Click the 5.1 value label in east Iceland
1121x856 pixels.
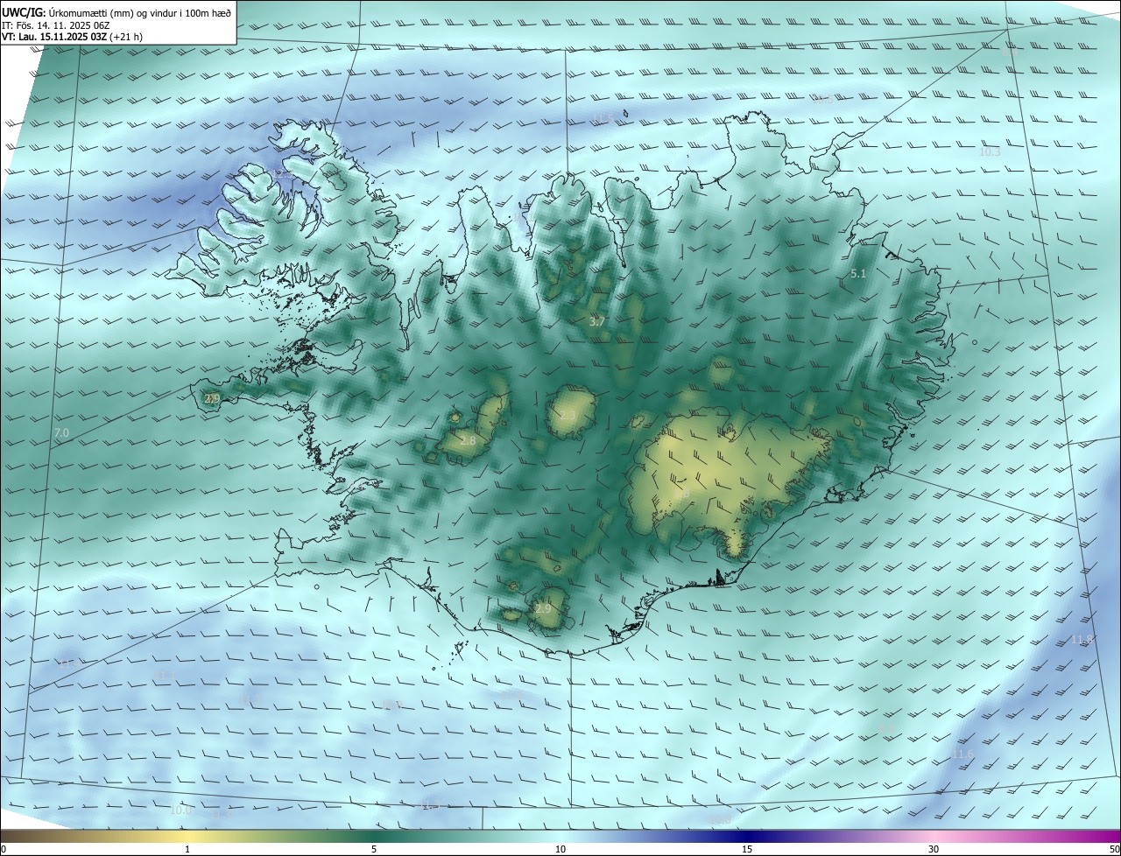point(858,274)
